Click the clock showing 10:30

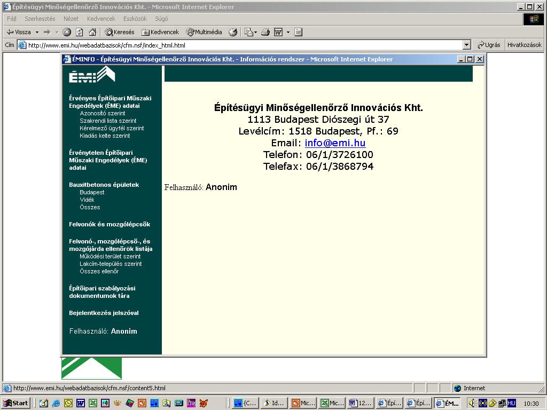tap(531, 404)
